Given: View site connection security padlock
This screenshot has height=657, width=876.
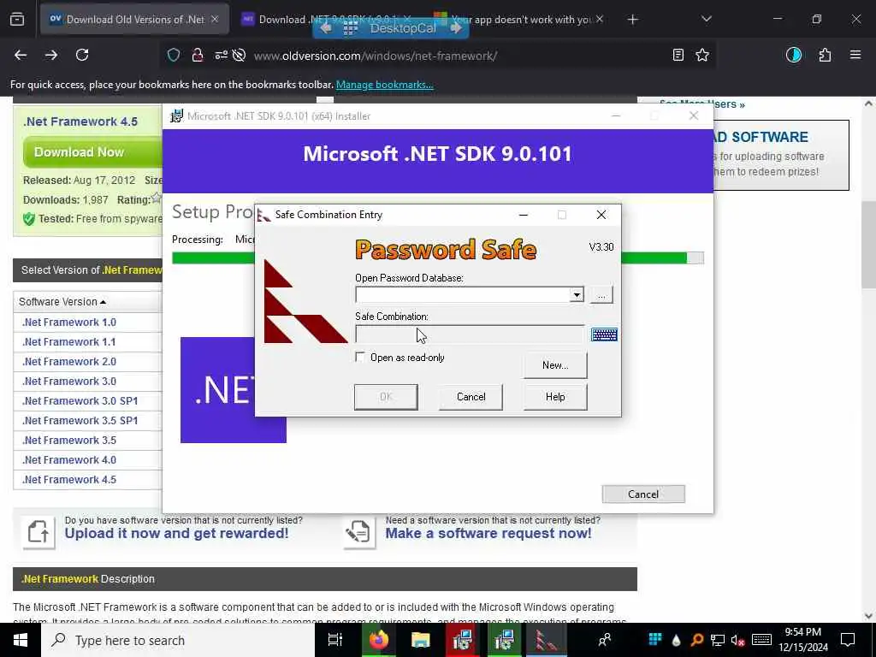Looking at the screenshot, I should coord(198,56).
